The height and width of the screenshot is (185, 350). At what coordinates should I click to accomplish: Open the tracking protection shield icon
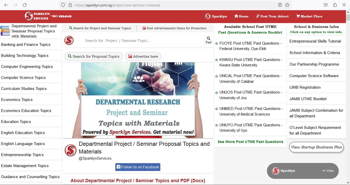[x=63, y=5]
